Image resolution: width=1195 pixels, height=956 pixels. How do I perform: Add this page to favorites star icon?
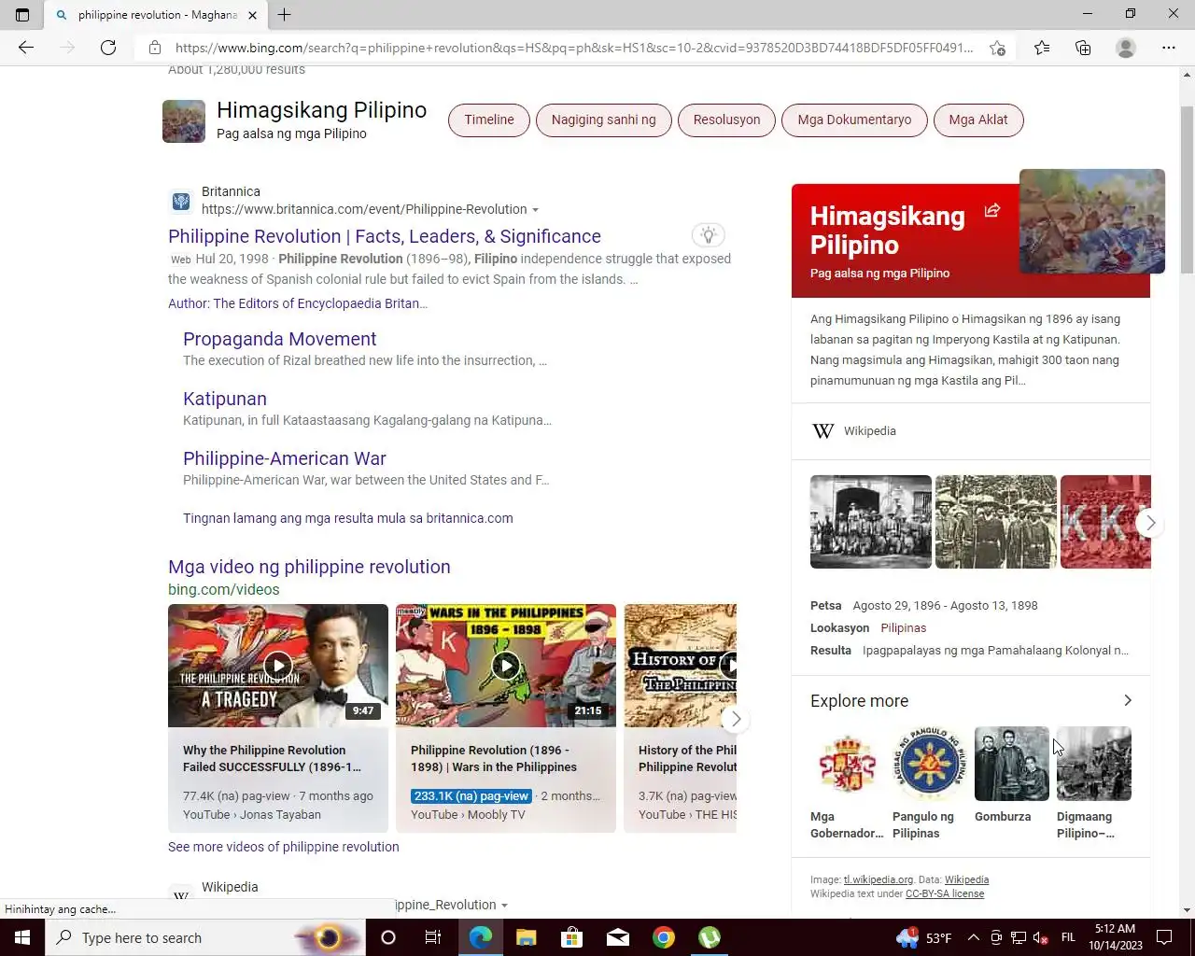[x=997, y=48]
